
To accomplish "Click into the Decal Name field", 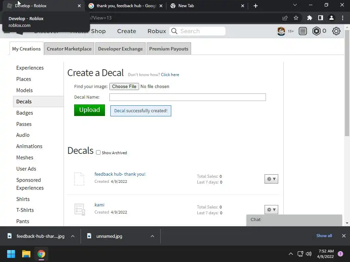I will [x=188, y=97].
